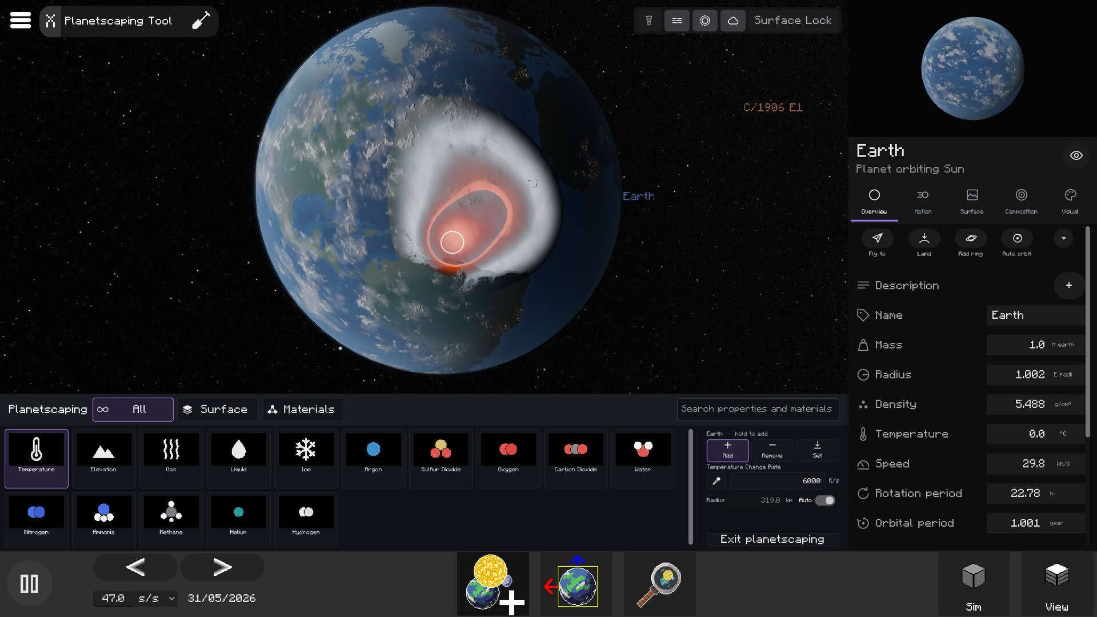1097x617 pixels.
Task: Pick the Sulfur Dioxide material
Action: (441, 458)
